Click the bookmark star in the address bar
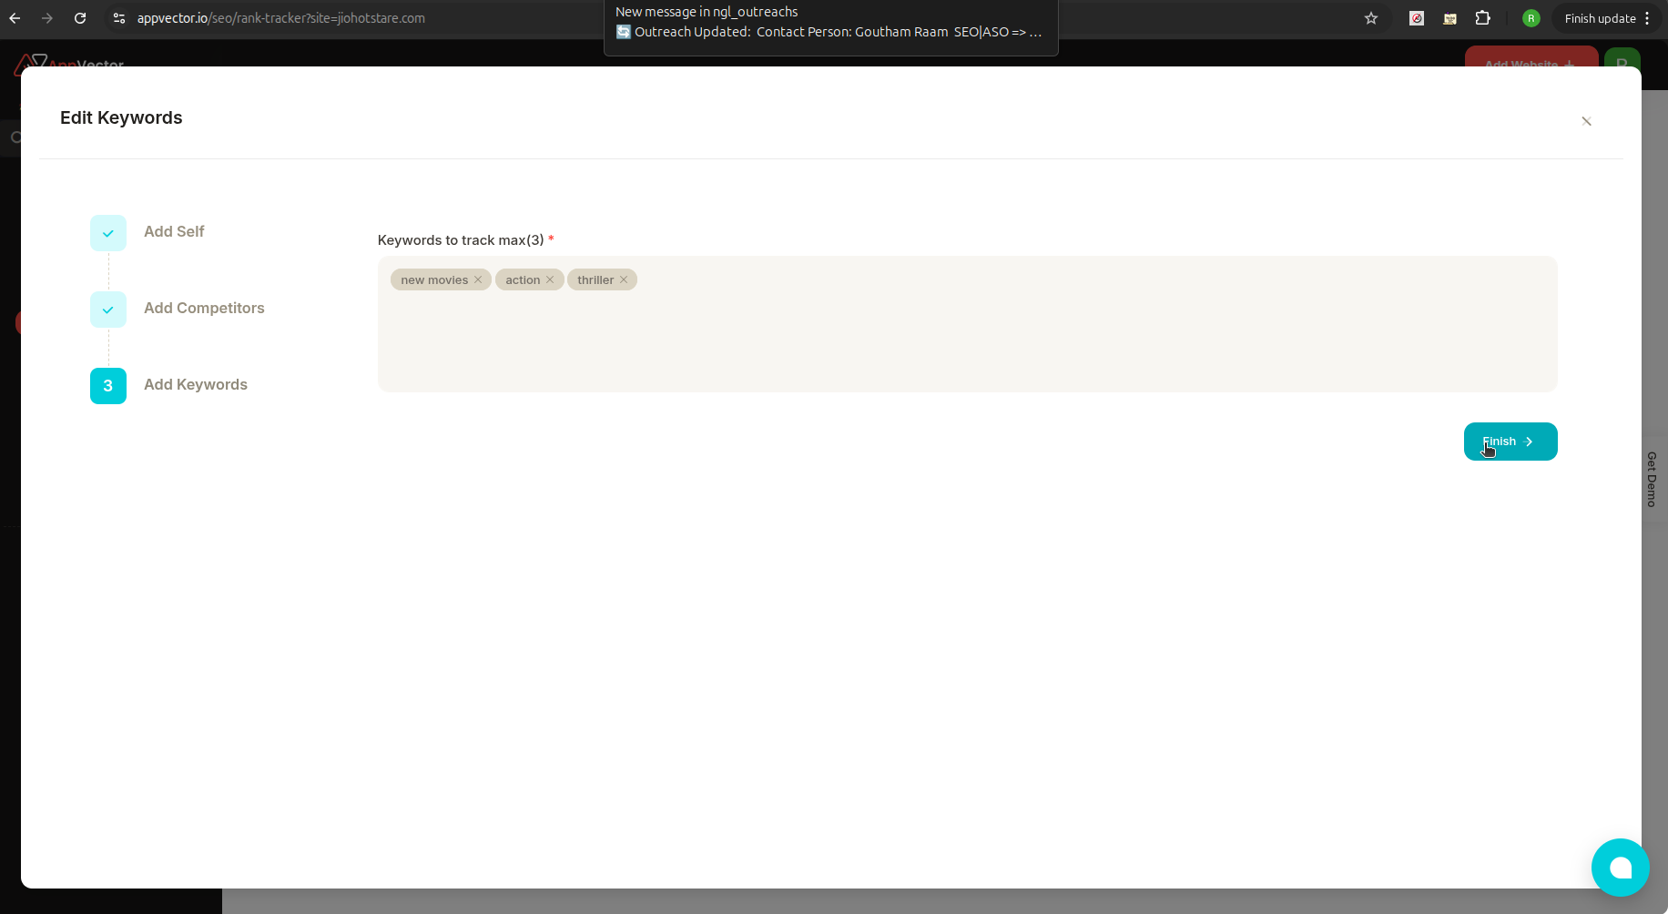 tap(1371, 18)
